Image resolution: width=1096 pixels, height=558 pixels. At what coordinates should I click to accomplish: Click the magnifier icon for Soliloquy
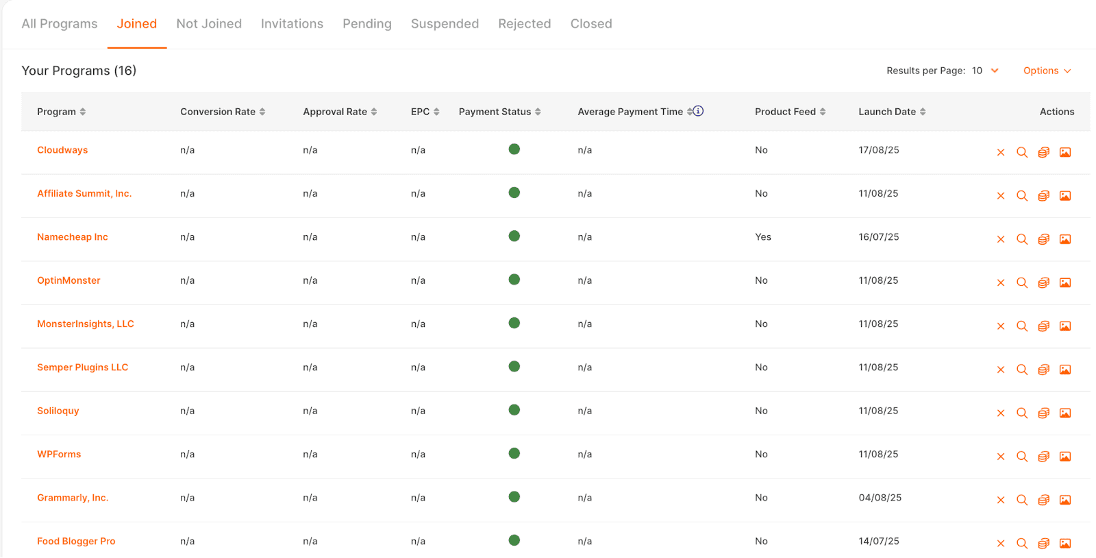[1022, 413]
